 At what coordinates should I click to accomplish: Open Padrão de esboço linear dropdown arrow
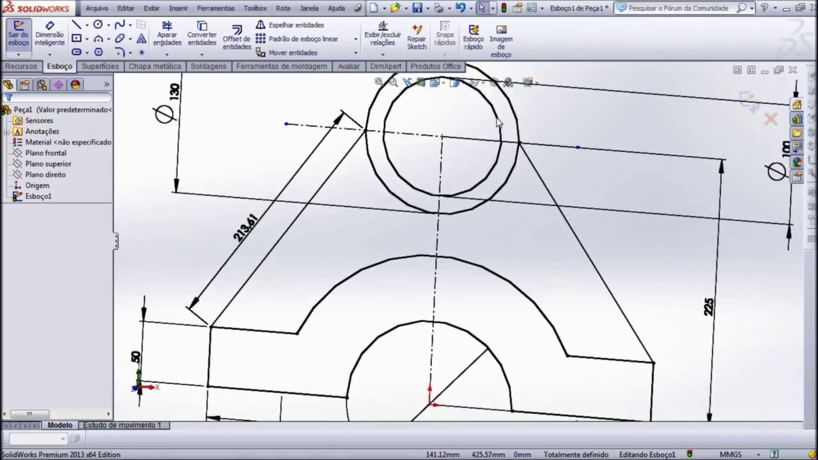[355, 39]
